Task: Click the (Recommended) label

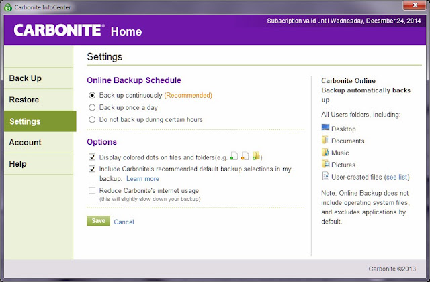Action: (188, 96)
